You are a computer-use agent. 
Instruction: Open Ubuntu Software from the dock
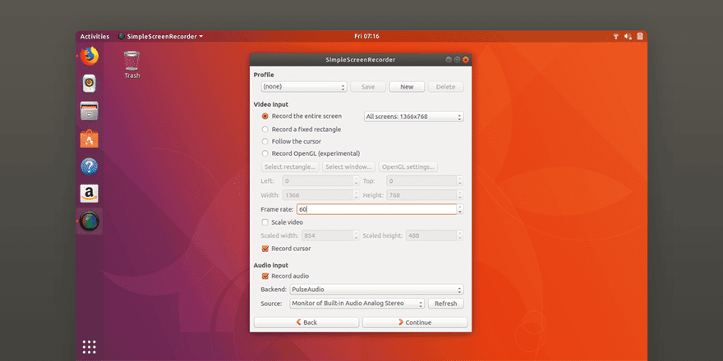click(x=90, y=139)
